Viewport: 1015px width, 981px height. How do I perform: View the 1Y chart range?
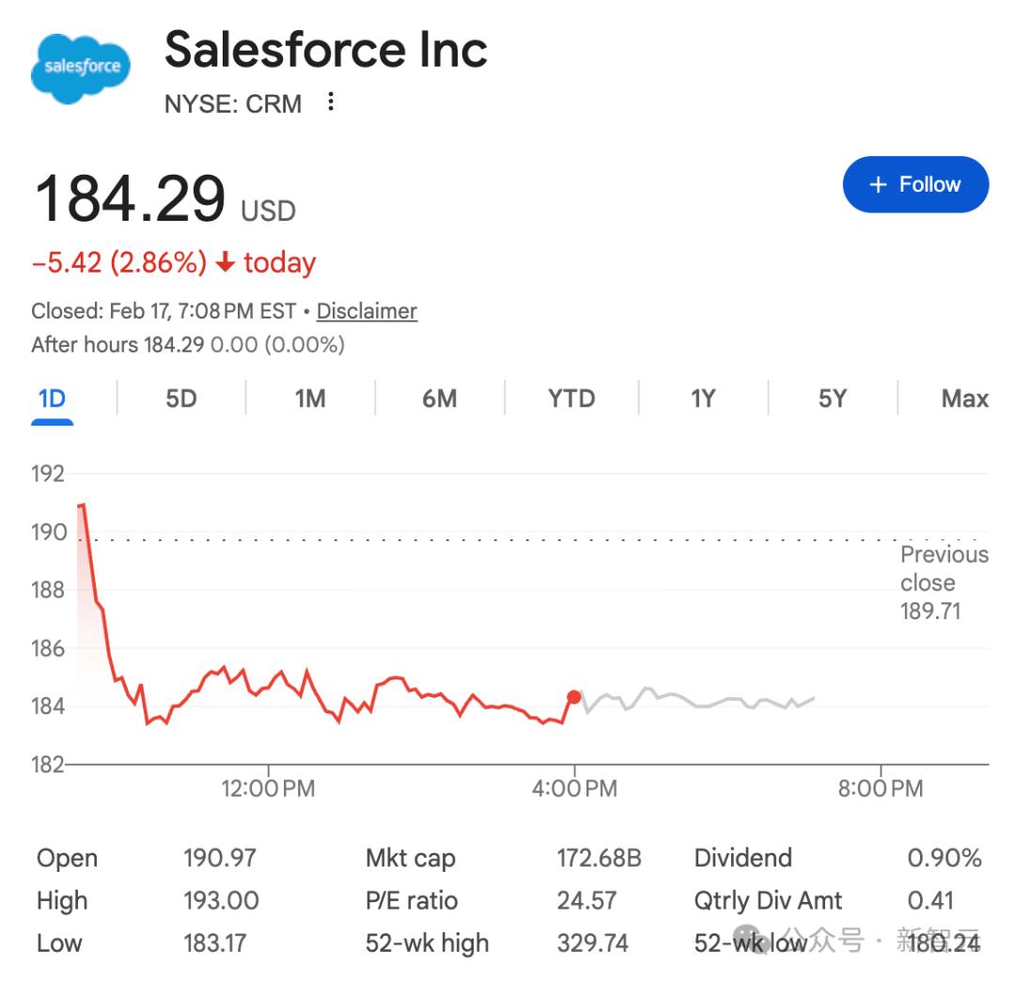click(x=703, y=398)
